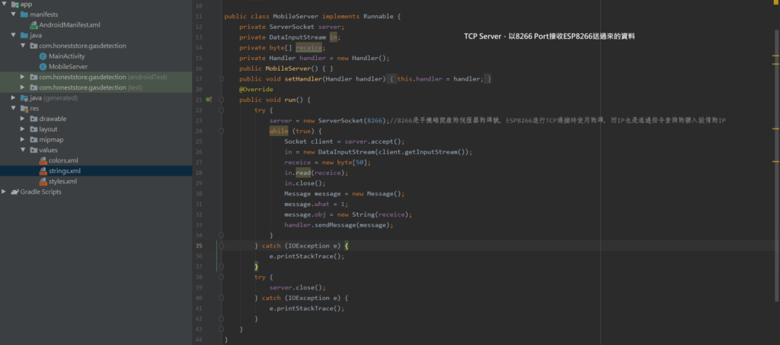Click the Gradle Scripts elephant icon

pyautogui.click(x=15, y=192)
